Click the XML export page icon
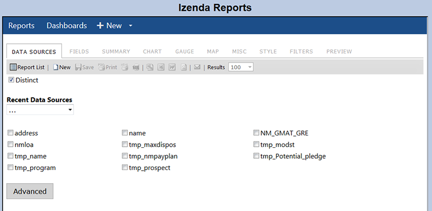 184,67
